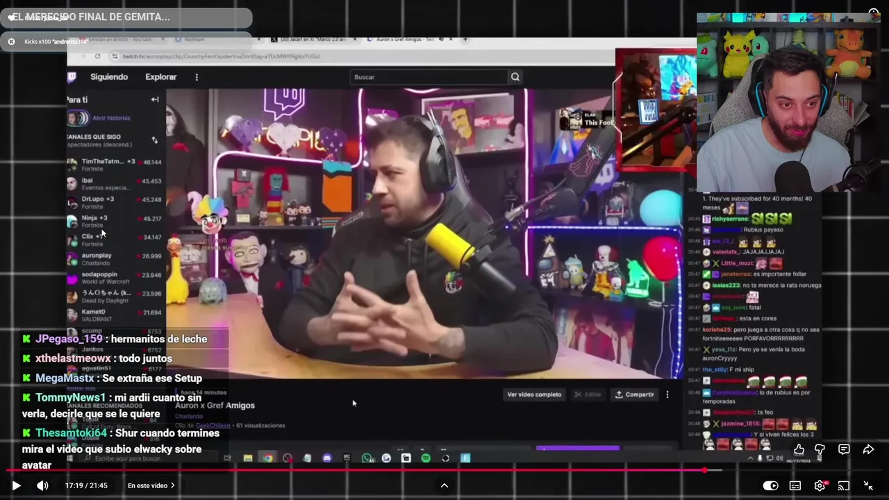Click 'Ver vídeo completo' button
Screen dimensions: 889x500
(534, 394)
